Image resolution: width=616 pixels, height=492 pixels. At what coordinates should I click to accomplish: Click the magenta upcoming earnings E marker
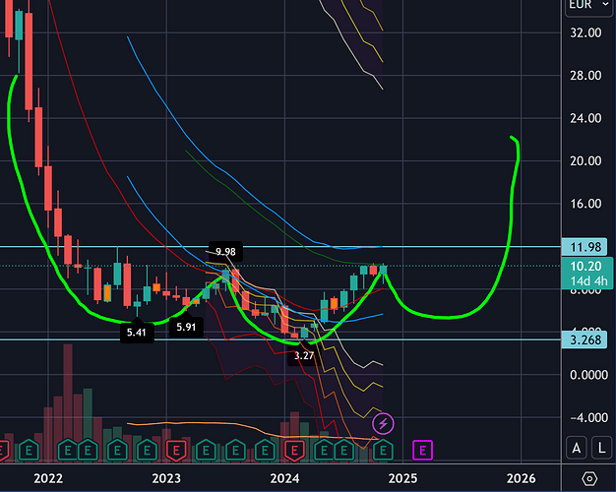pos(423,450)
